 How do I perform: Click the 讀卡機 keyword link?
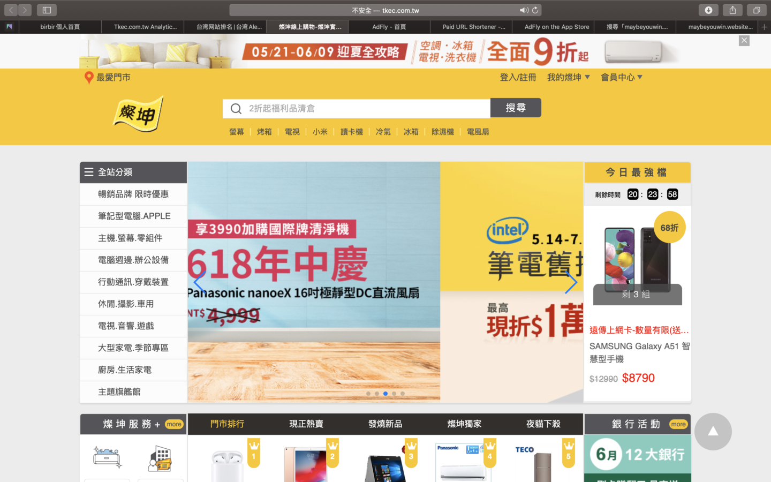coord(352,132)
